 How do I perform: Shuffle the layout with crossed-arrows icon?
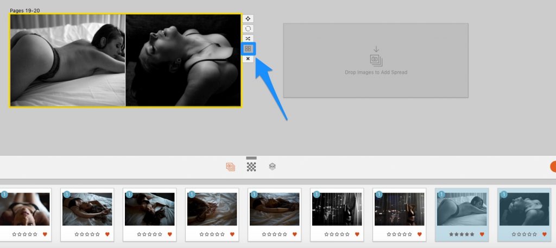pyautogui.click(x=248, y=39)
